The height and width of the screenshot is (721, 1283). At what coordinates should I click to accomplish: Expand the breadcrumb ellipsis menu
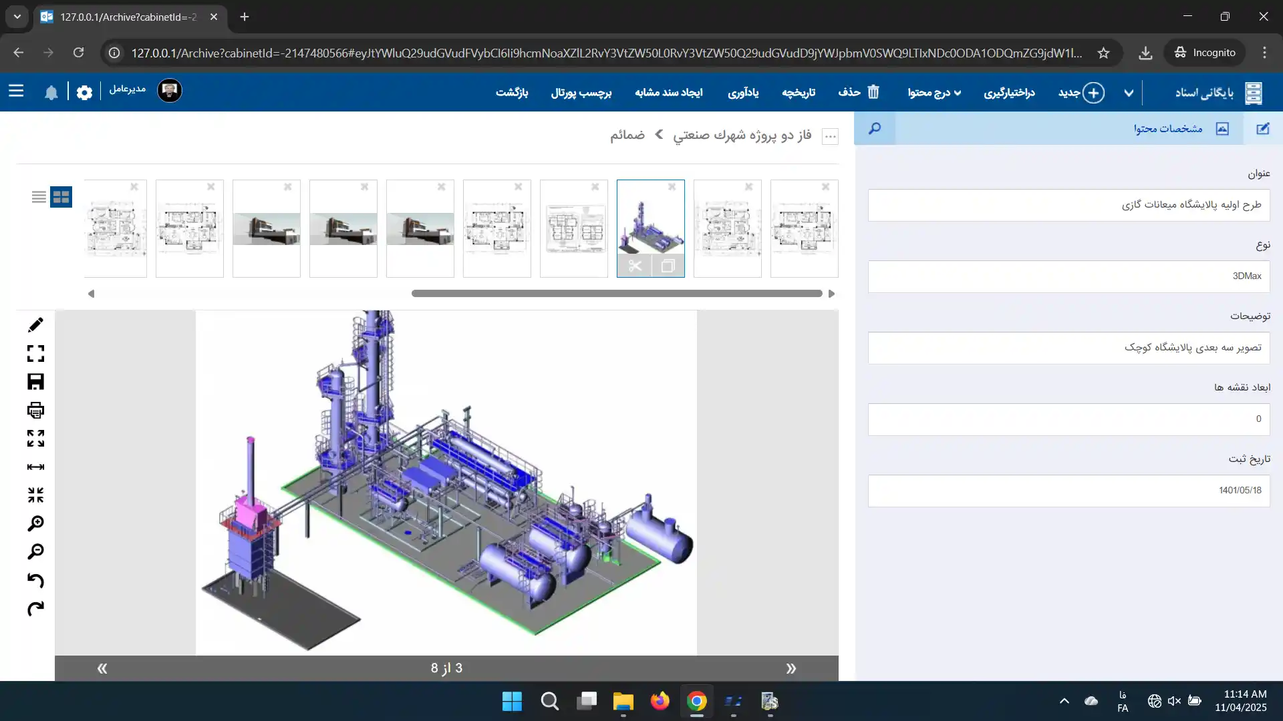pos(830,136)
